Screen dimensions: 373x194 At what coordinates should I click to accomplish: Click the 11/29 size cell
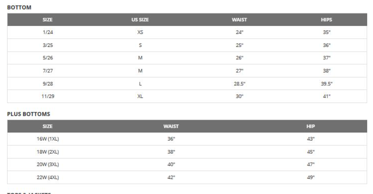(x=48, y=96)
